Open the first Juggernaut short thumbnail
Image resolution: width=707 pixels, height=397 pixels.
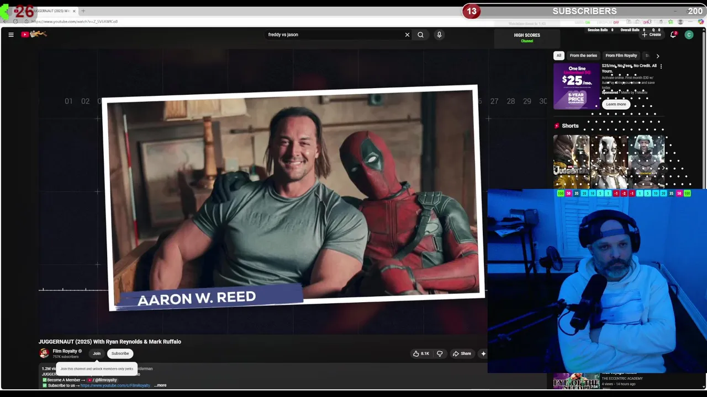[571, 162]
